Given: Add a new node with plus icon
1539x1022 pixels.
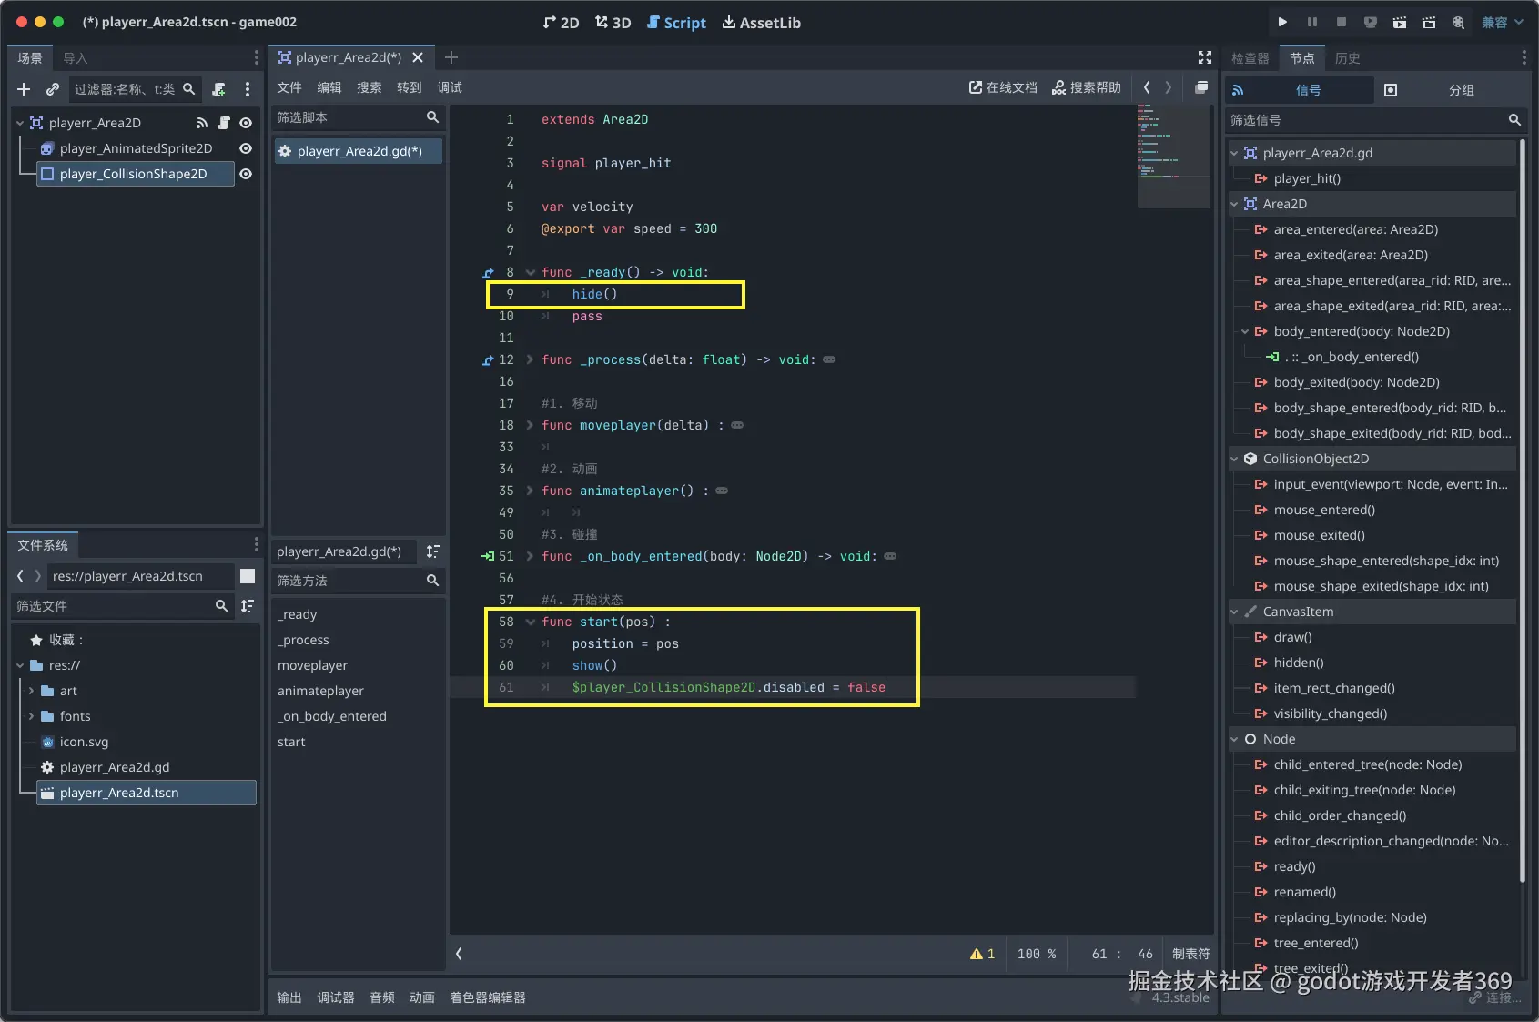Looking at the screenshot, I should coord(24,88).
